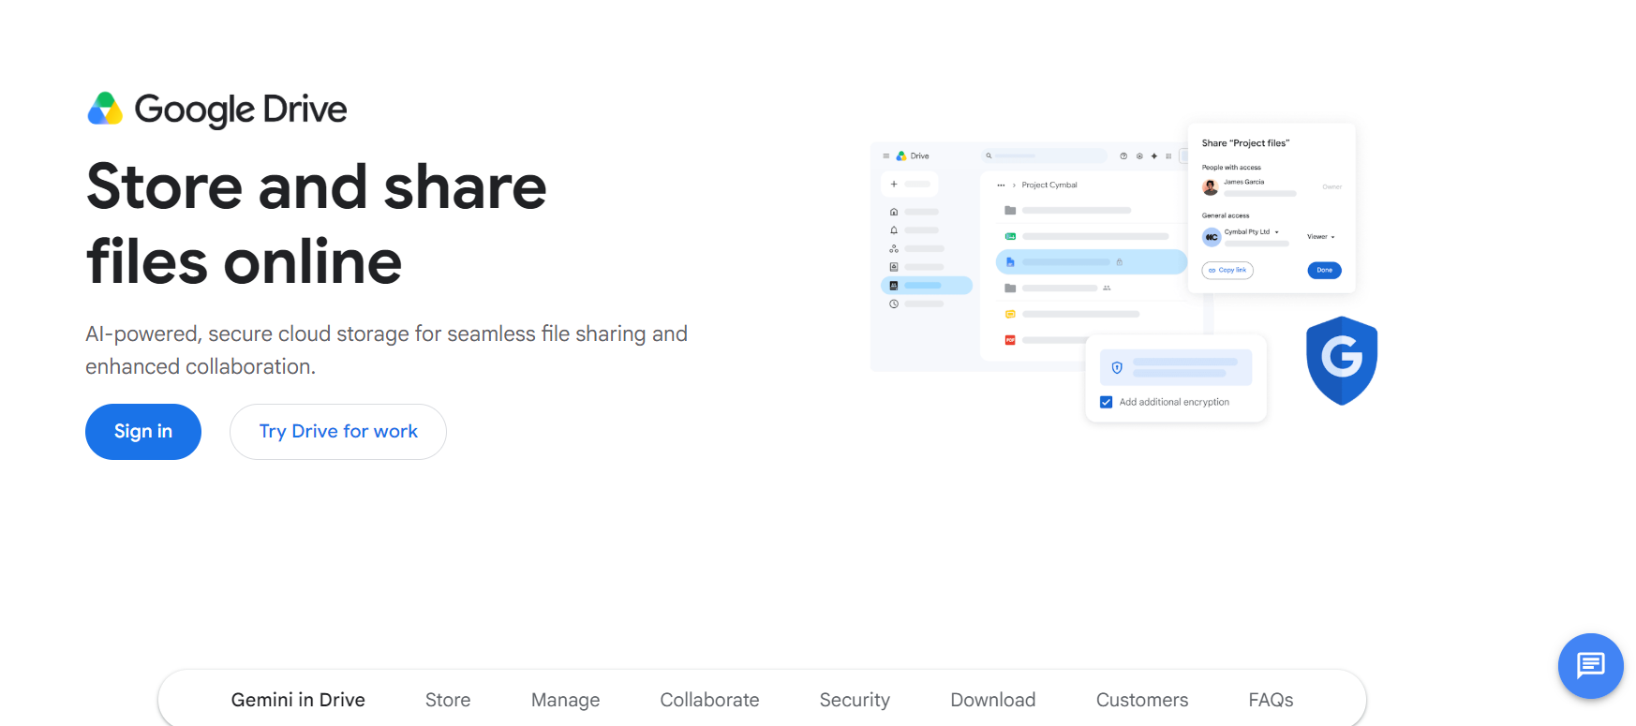Viewport: 1636px width, 726px height.
Task: Click Home icon in illustration sidebar
Action: pos(894,212)
